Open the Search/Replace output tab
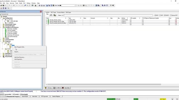 (56, 96)
